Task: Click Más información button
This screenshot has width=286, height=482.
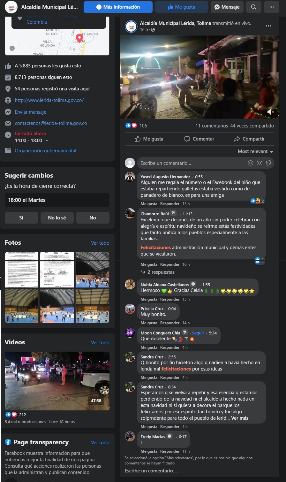Action: coord(118,7)
